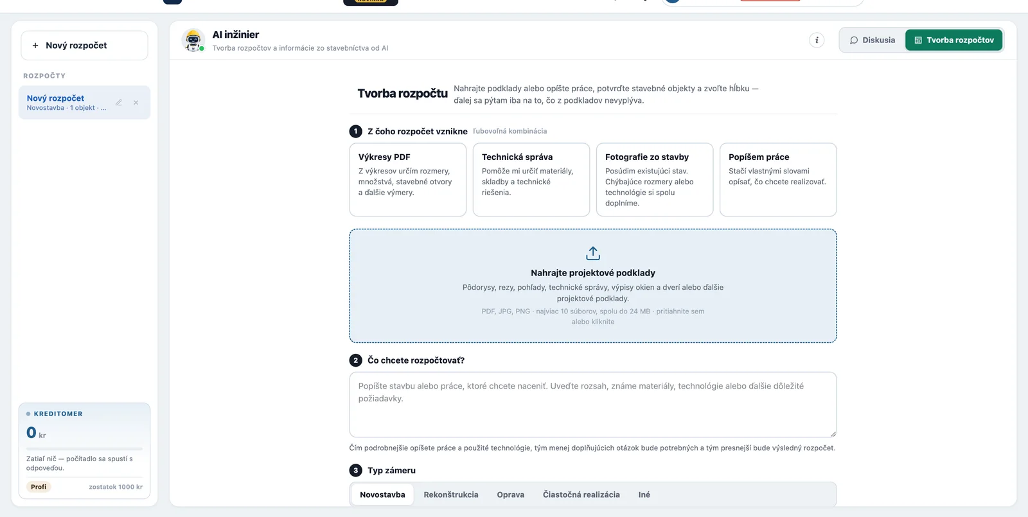
Task: Click the 'ľubovoľná kombinácia' hint
Action: 510,131
